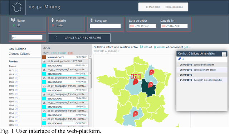229x134 pixels.
Task: Click the bulletin list scrollbar thumb
Action: tap(90, 73)
